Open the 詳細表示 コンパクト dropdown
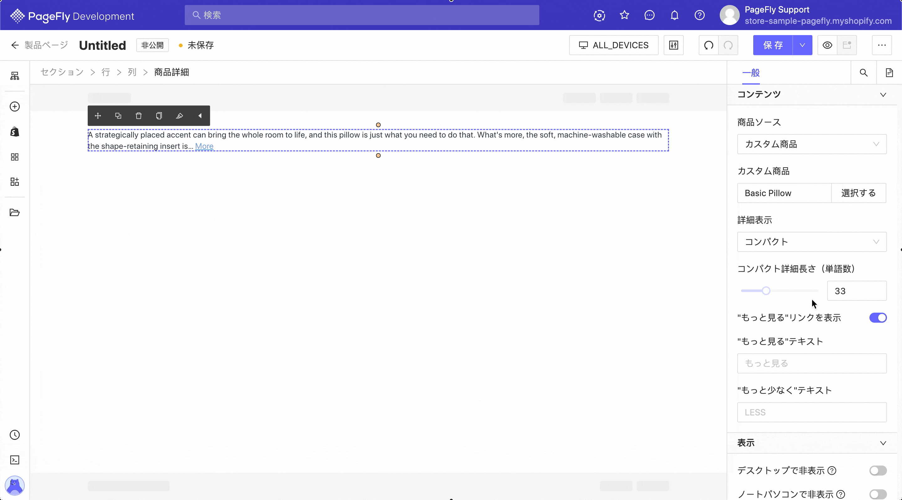This screenshot has width=902, height=500. 812,242
